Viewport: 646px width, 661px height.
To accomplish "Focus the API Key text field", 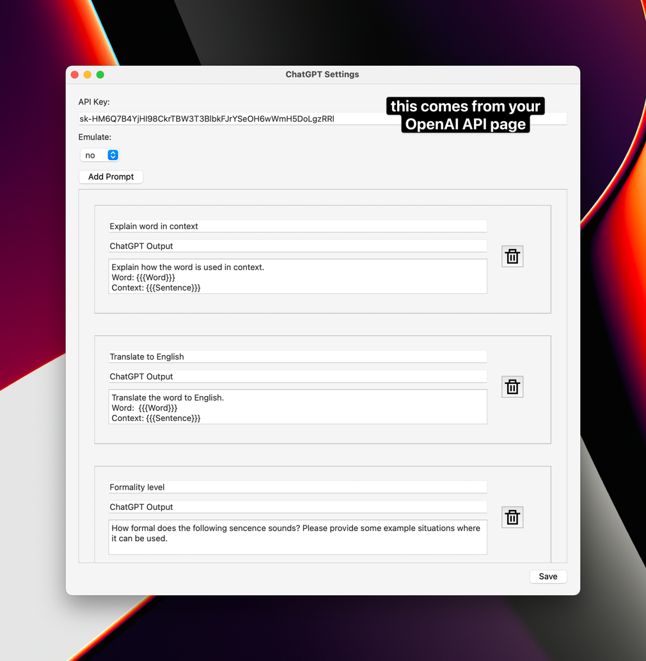I will tap(230, 119).
